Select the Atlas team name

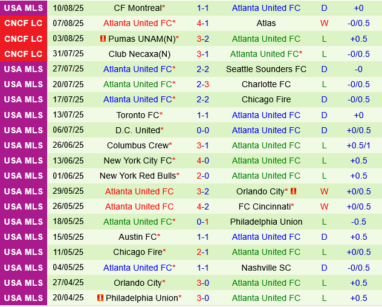point(266,23)
